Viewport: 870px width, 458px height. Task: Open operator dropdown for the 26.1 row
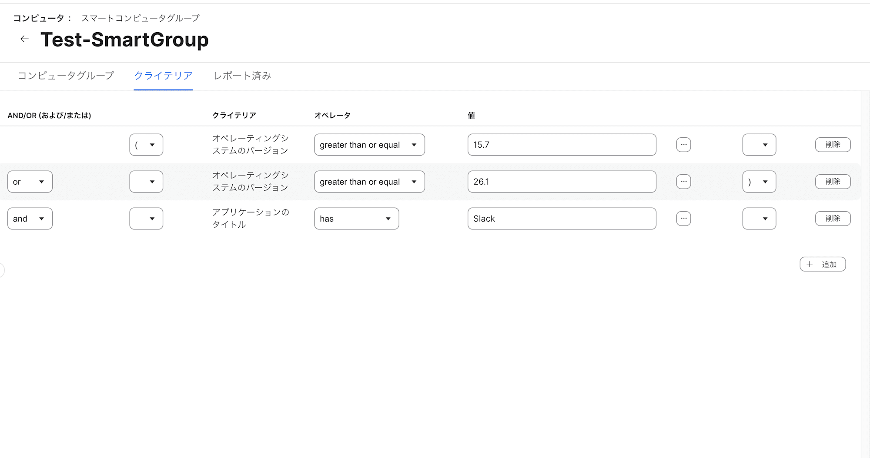click(369, 182)
